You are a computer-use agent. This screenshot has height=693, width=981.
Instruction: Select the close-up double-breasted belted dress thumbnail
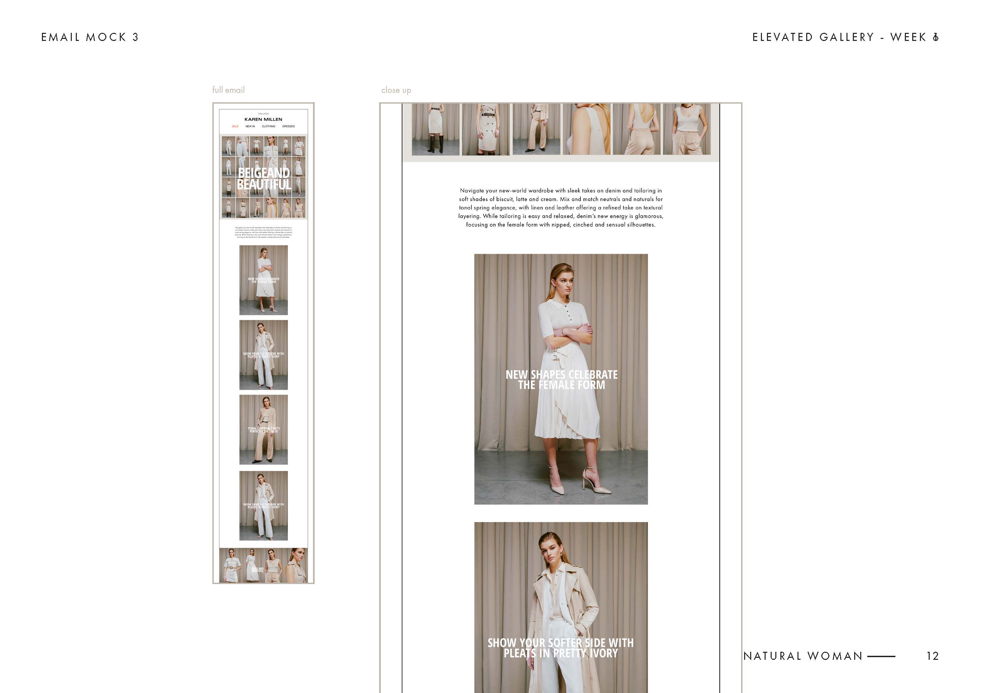[485, 129]
